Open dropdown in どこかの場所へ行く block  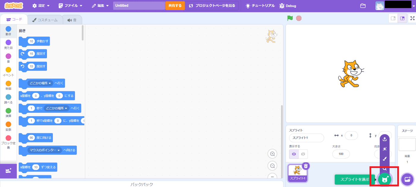point(40,83)
